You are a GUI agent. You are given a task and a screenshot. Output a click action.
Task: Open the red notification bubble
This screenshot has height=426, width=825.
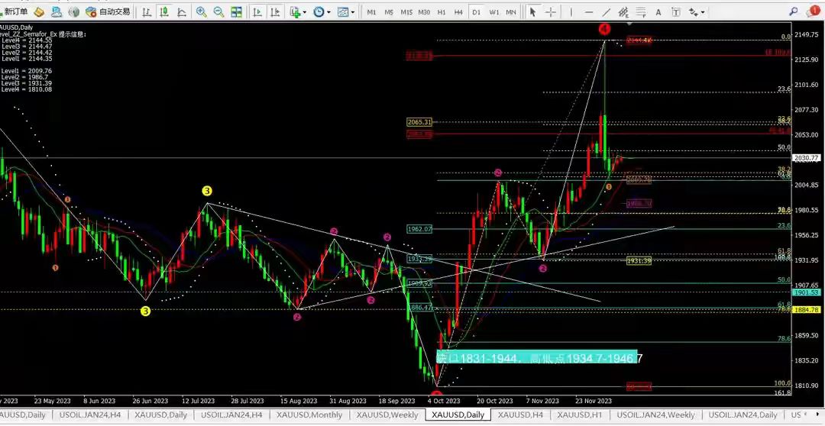814,11
